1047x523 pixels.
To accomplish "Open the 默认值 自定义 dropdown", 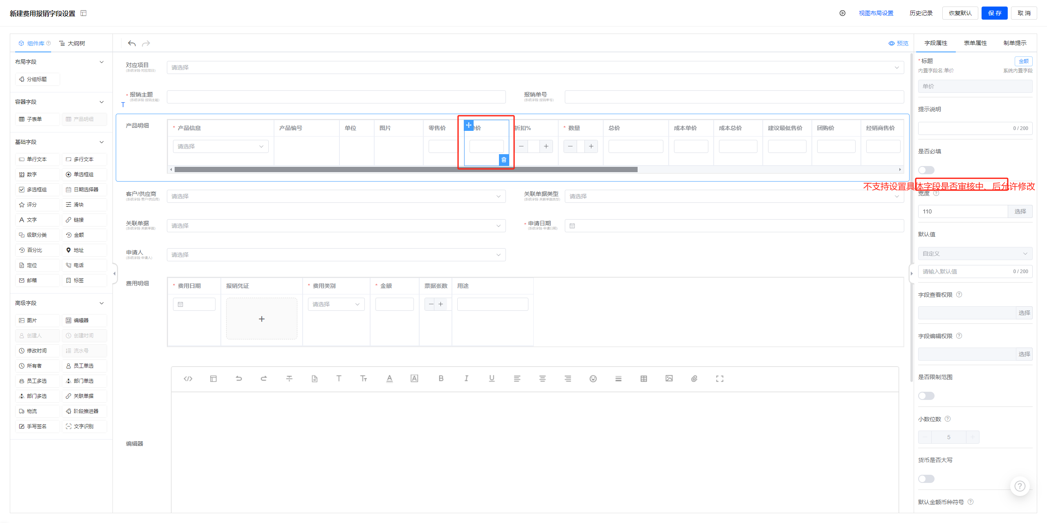I will pyautogui.click(x=975, y=254).
